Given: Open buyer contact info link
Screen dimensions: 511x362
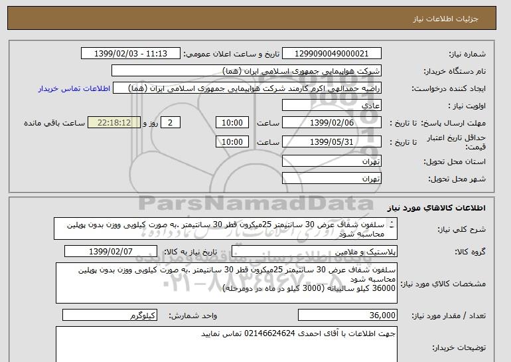Looking at the screenshot, I should pos(74,88).
